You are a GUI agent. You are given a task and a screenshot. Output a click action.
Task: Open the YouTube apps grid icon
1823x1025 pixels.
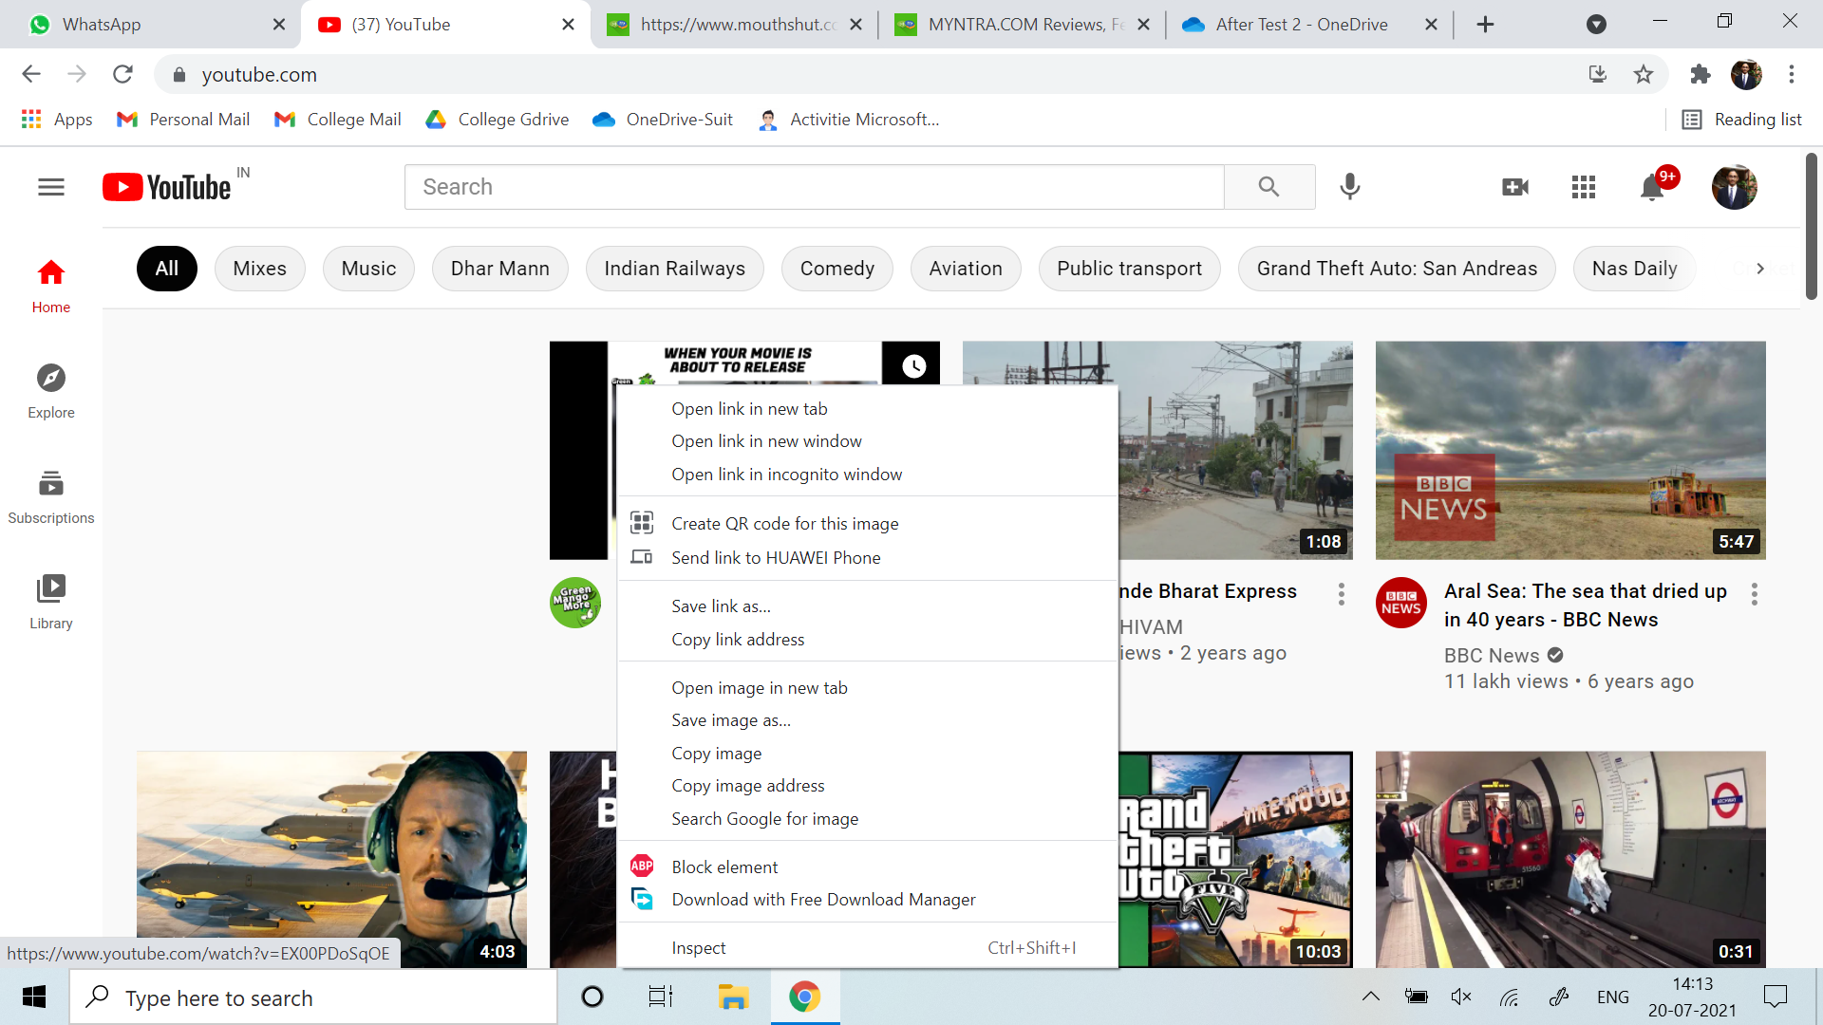1583,187
